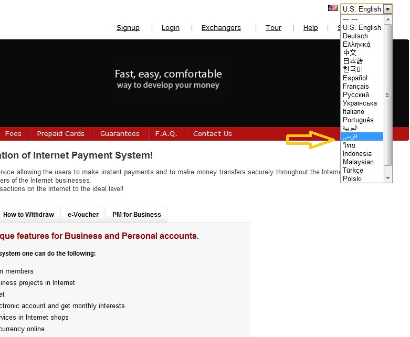Choose 日本語 language option
Viewport: 410px width, 337px height.
(x=362, y=61)
